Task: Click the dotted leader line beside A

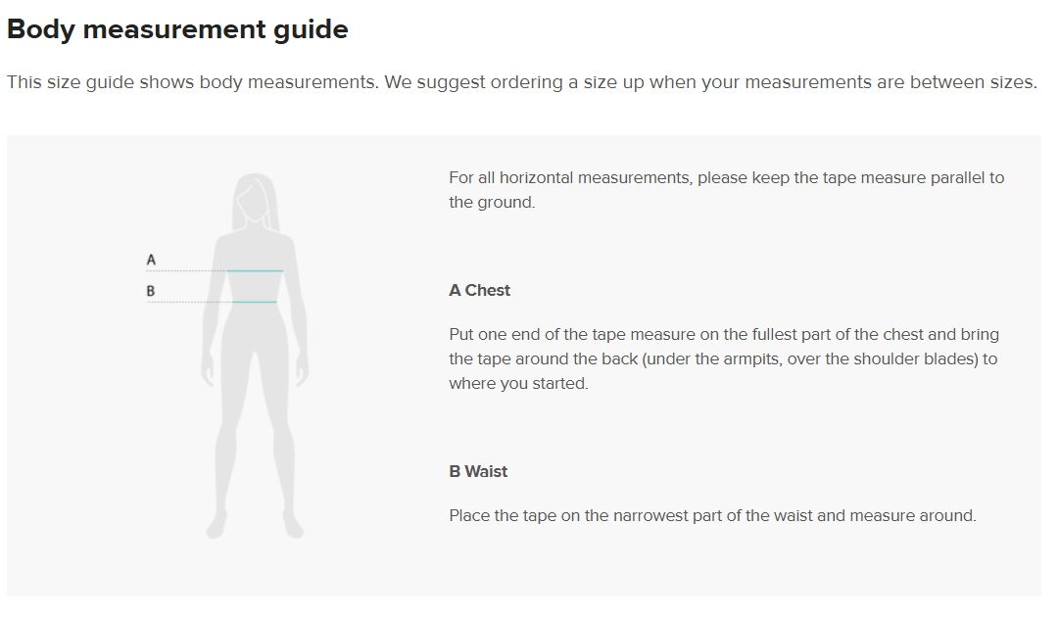Action: tap(186, 270)
